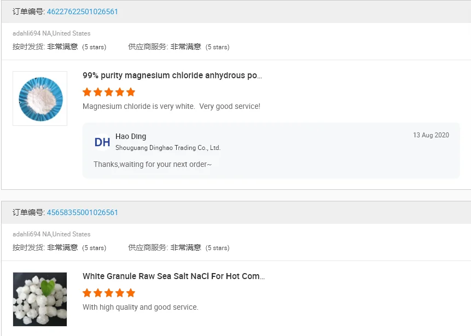
Task: Click the 'With high quality and good service' review
Action: click(x=141, y=307)
